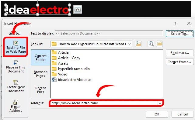The height and width of the screenshot is (120, 195).
Task: Choose E-mail Address link type
Action: tap(16, 106)
